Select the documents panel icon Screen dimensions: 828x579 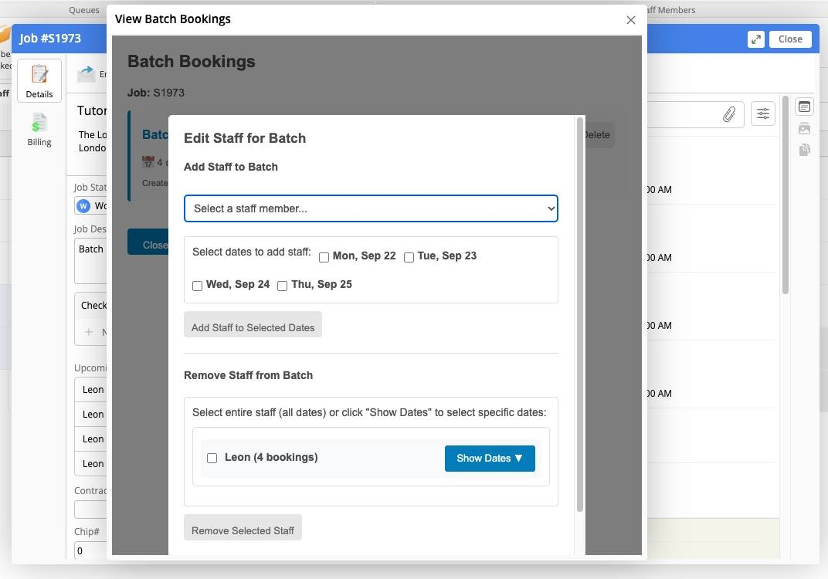pyautogui.click(x=804, y=150)
